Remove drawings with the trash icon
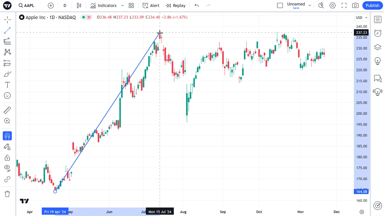This screenshot has width=384, height=216. [x=7, y=194]
